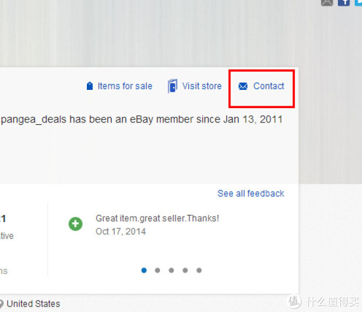Click the blue Twitter share icon

[x=358, y=2]
